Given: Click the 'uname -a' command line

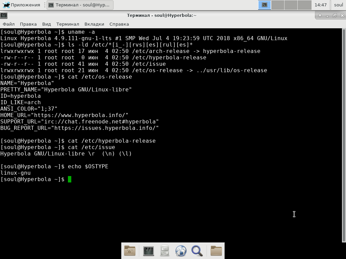Looking at the screenshot, I should click(x=47, y=32).
